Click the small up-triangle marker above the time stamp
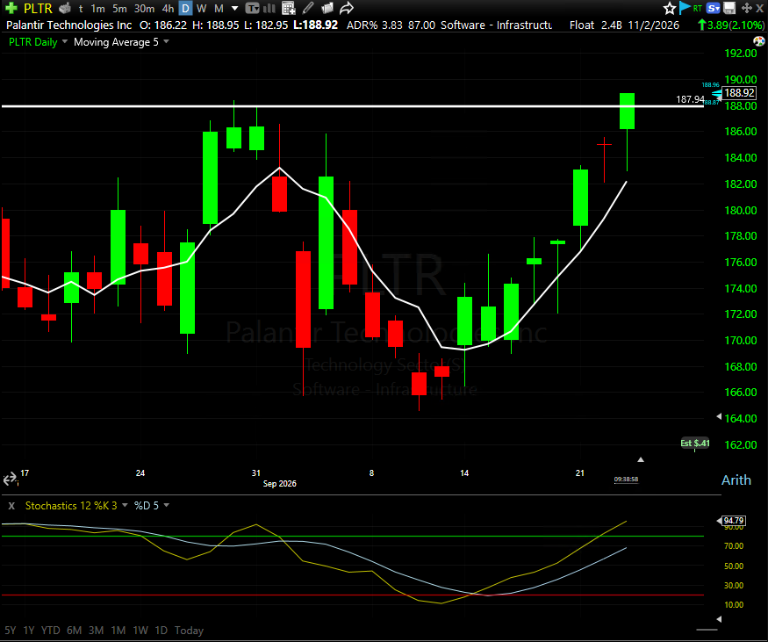The width and height of the screenshot is (768, 642). click(640, 459)
